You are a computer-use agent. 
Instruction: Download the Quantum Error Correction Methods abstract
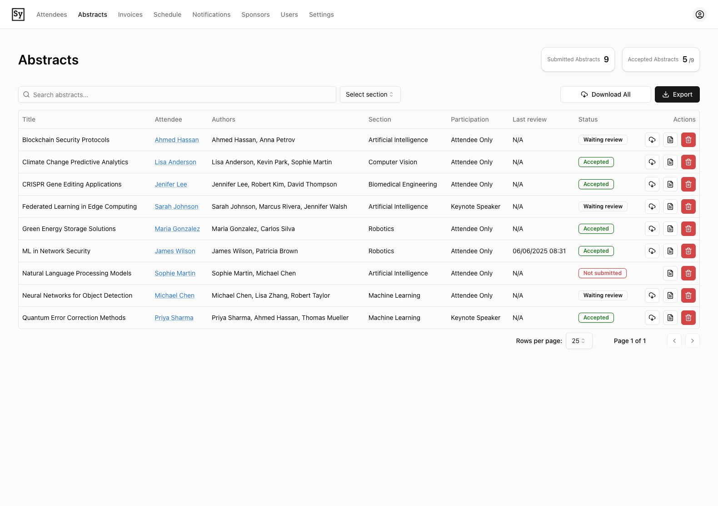tap(652, 318)
